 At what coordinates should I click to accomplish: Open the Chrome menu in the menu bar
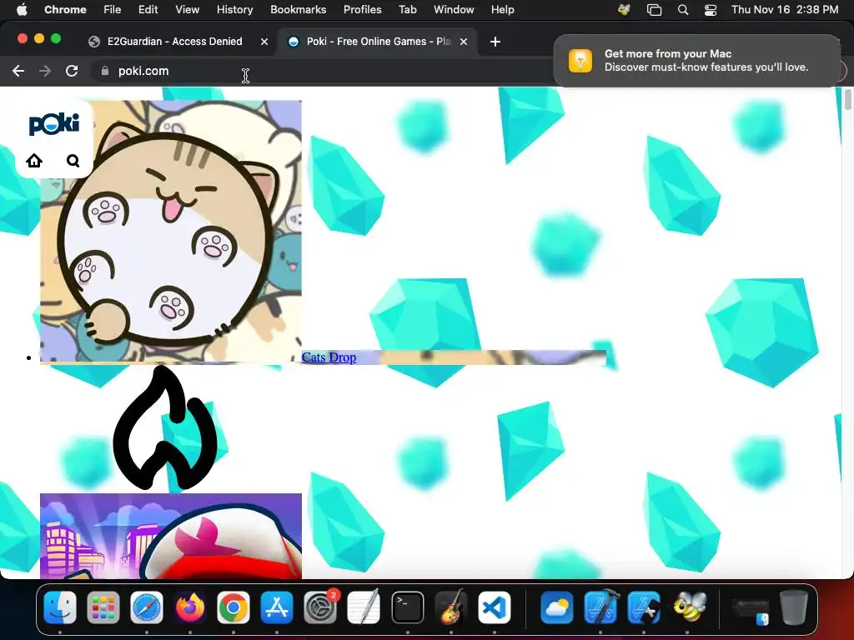[65, 10]
